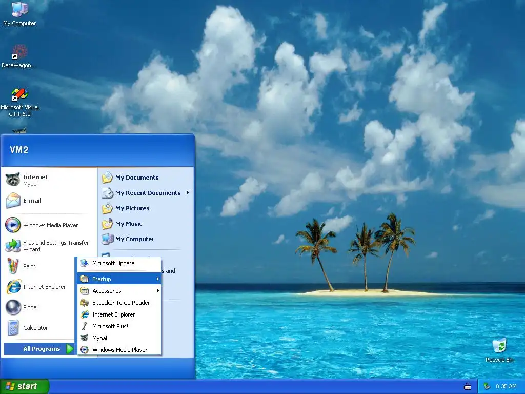The height and width of the screenshot is (394, 525).
Task: Open the Recycle Bin on desktop
Action: pyautogui.click(x=499, y=350)
